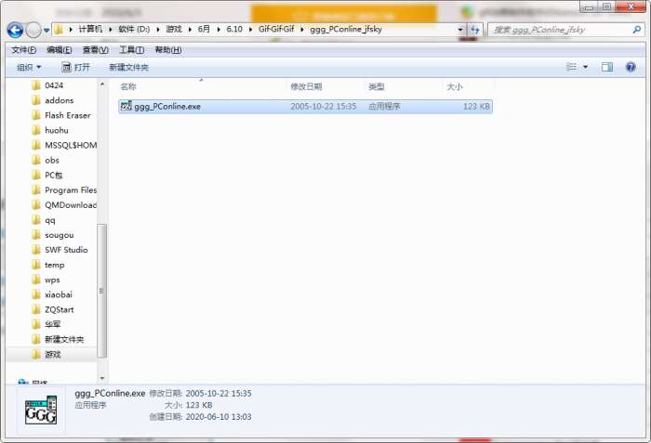The width and height of the screenshot is (651, 443).
Task: Select 游戏 in the address breadcrumb
Action: tap(174, 29)
